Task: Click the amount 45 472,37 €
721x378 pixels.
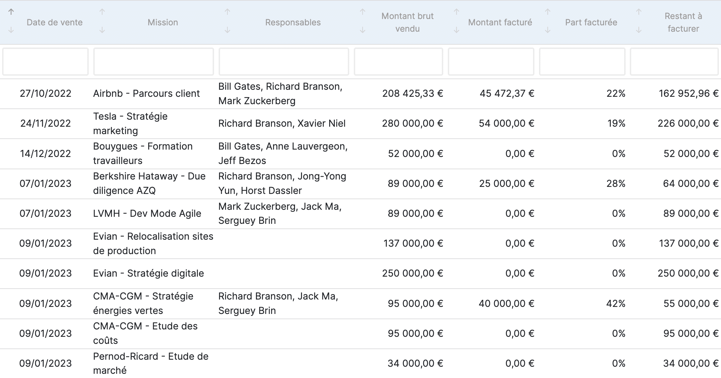Action: pyautogui.click(x=507, y=94)
